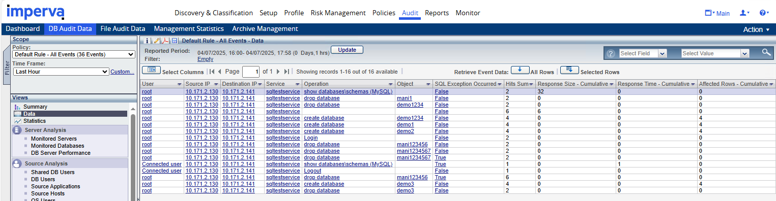
Task: Switch to the Dashboard tab
Action: point(23,29)
